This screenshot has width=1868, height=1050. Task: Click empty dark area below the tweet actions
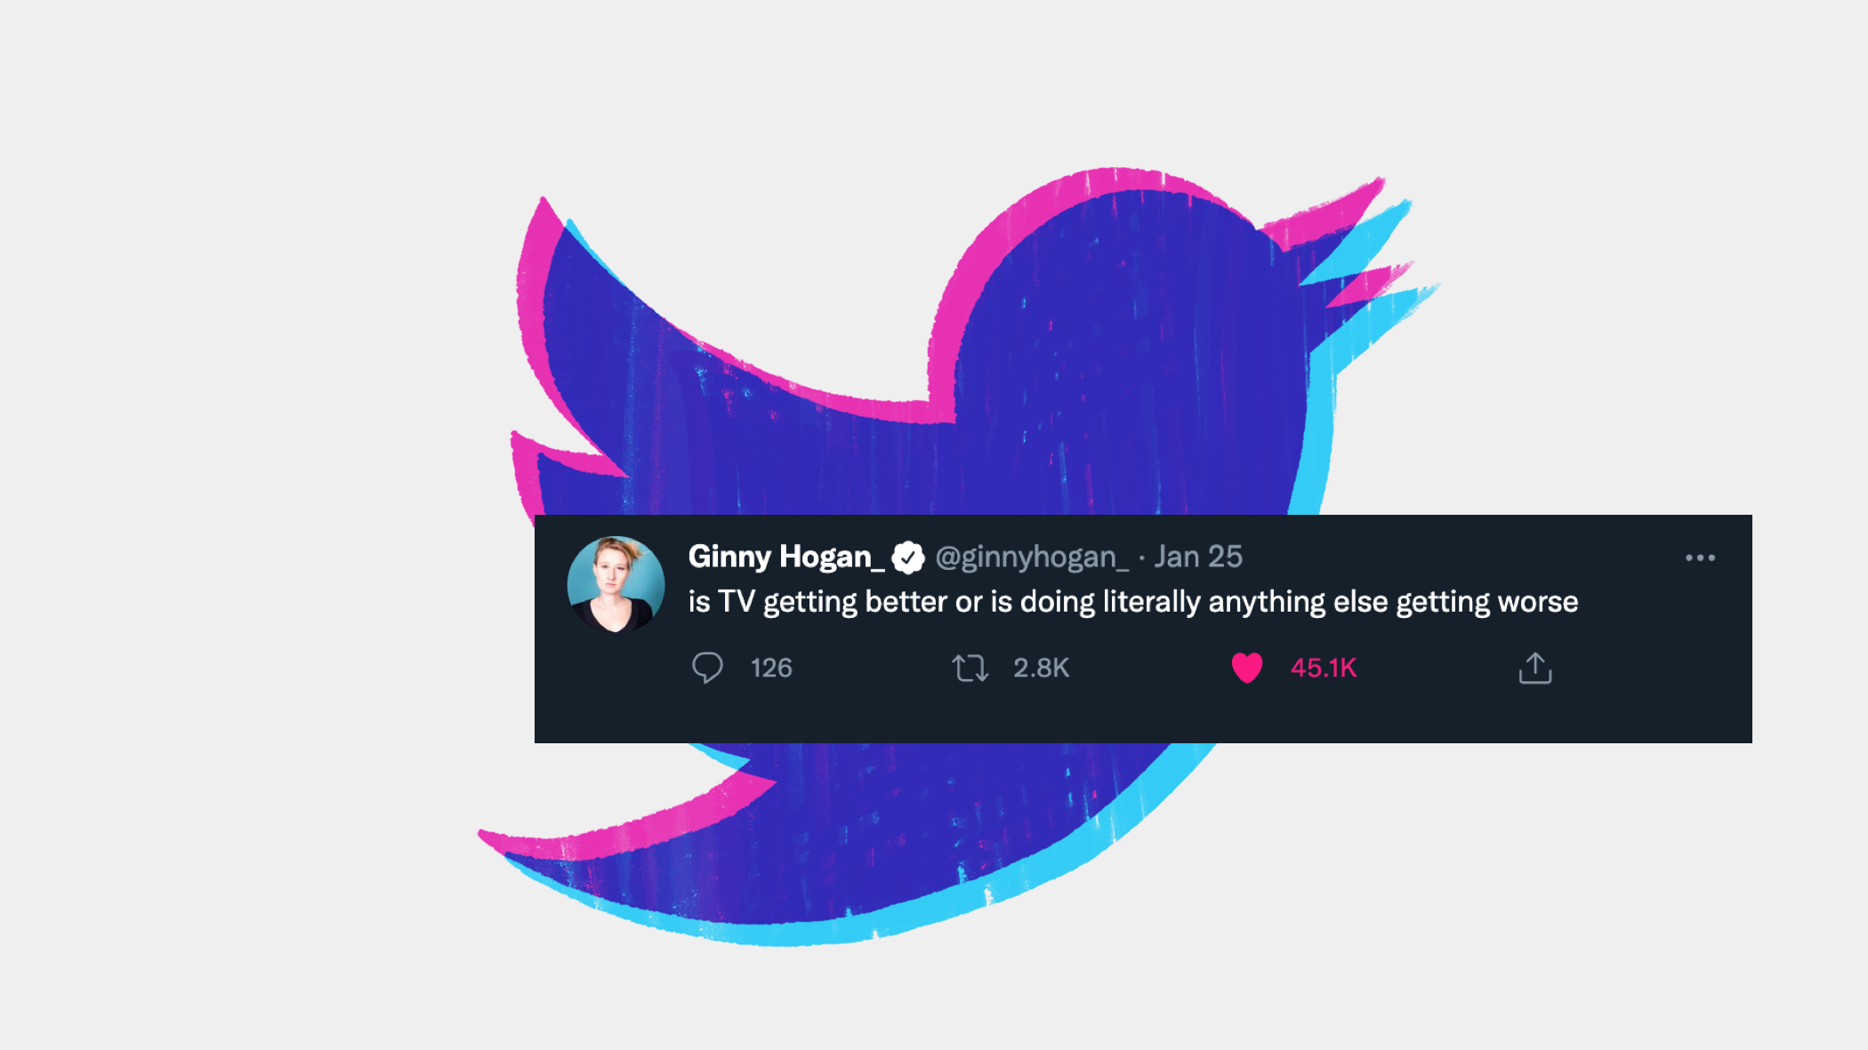pyautogui.click(x=1143, y=716)
